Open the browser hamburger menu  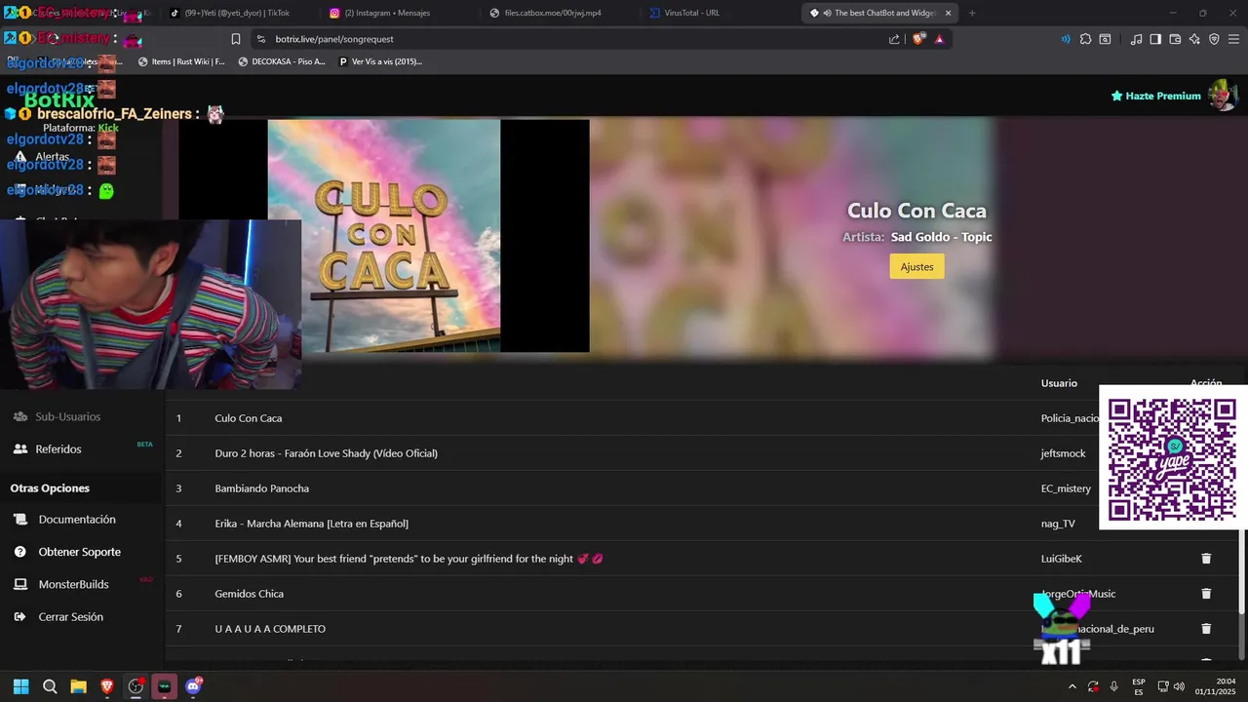tap(1234, 39)
